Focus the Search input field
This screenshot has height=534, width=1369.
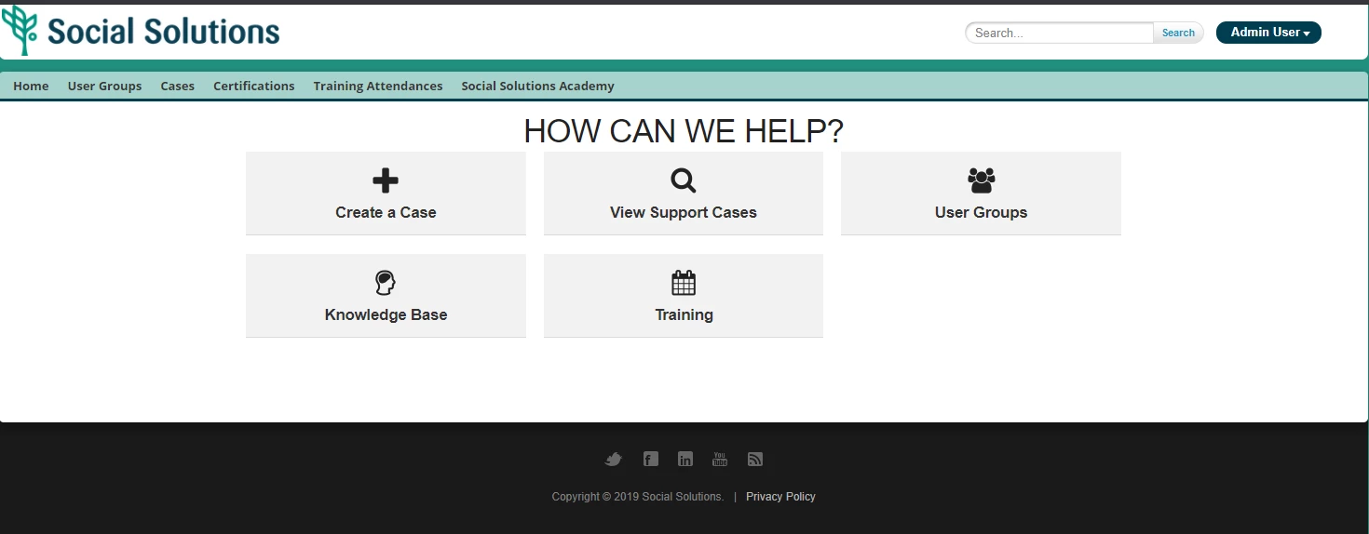click(x=1060, y=33)
